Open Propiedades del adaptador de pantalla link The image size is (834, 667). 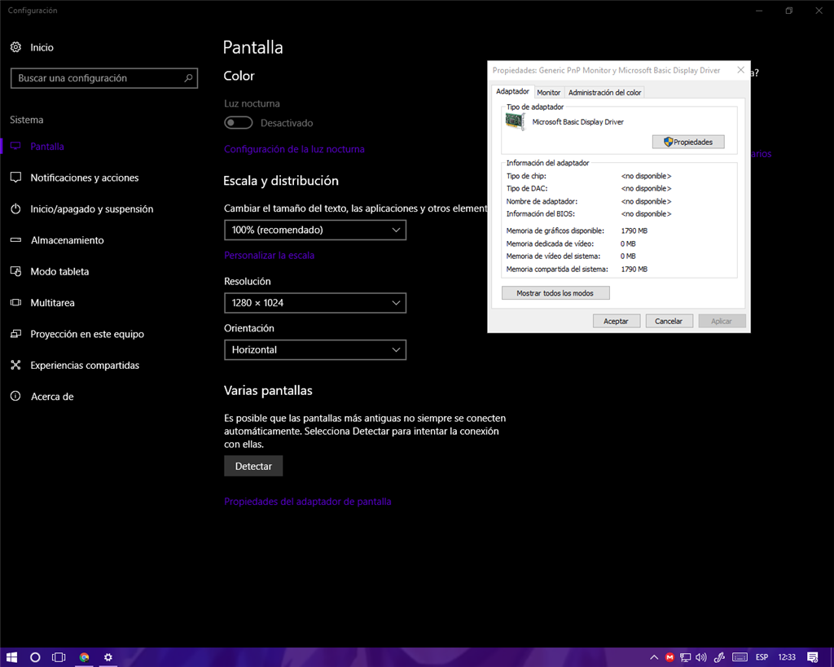307,502
